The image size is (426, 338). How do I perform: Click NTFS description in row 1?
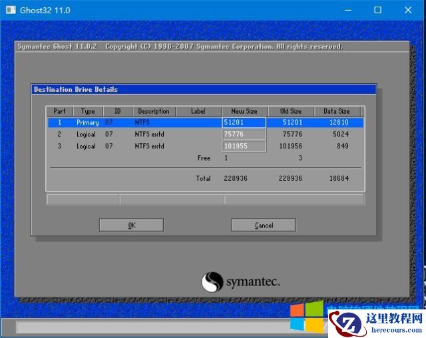pyautogui.click(x=142, y=122)
